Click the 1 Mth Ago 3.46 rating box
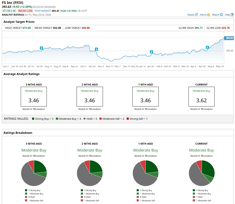This screenshot has width=235, height=204. (146, 97)
